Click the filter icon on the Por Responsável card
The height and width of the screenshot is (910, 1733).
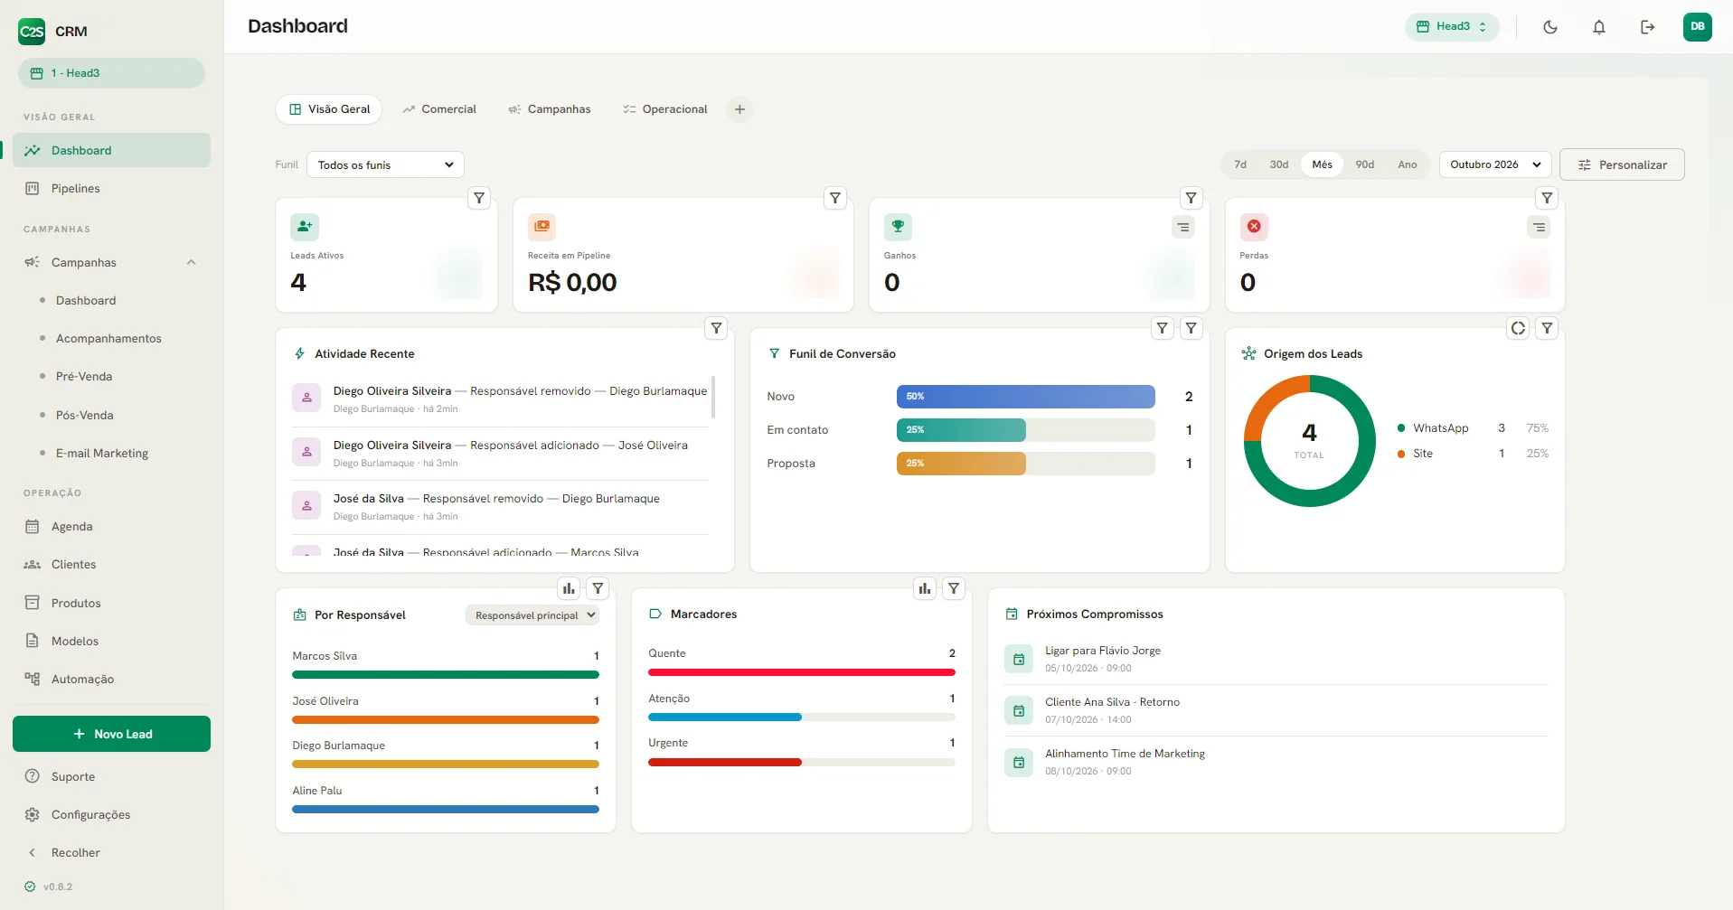pyautogui.click(x=598, y=588)
